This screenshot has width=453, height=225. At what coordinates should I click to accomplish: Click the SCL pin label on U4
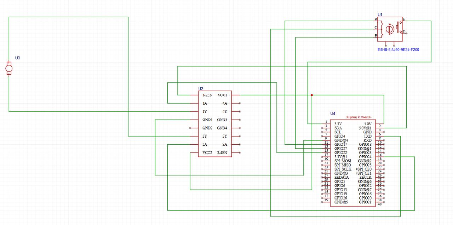pyautogui.click(x=338, y=132)
